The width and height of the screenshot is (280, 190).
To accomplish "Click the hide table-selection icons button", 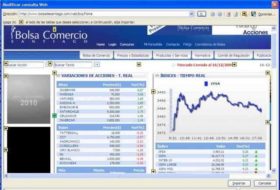I will 245,14.
